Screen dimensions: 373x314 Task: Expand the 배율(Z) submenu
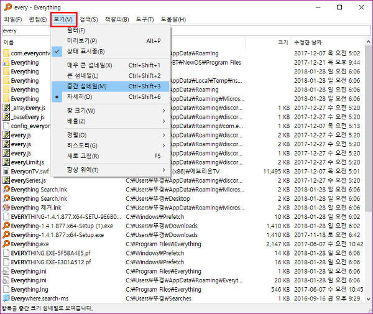point(111,121)
